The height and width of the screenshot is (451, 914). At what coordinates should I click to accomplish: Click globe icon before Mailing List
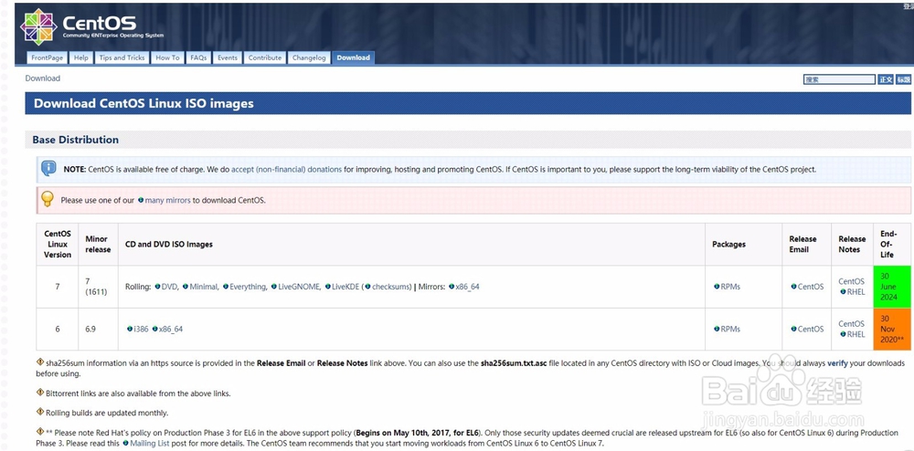click(125, 443)
